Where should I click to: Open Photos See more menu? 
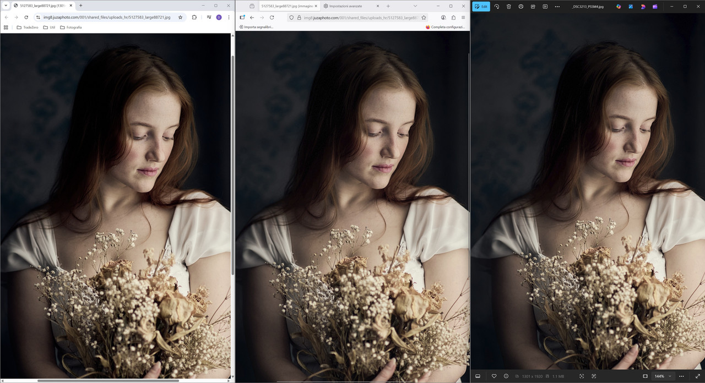[557, 7]
